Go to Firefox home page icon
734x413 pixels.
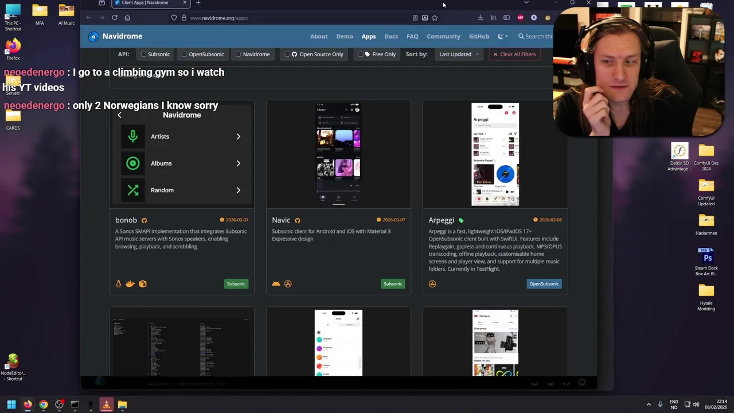click(127, 18)
